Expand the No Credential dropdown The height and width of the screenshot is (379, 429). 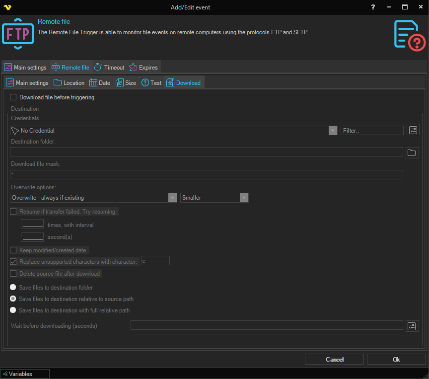[333, 131]
